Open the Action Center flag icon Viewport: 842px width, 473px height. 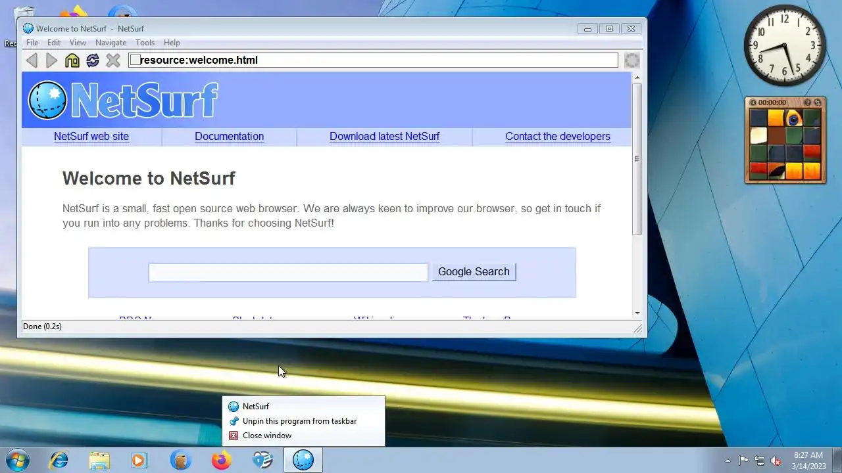(x=743, y=461)
